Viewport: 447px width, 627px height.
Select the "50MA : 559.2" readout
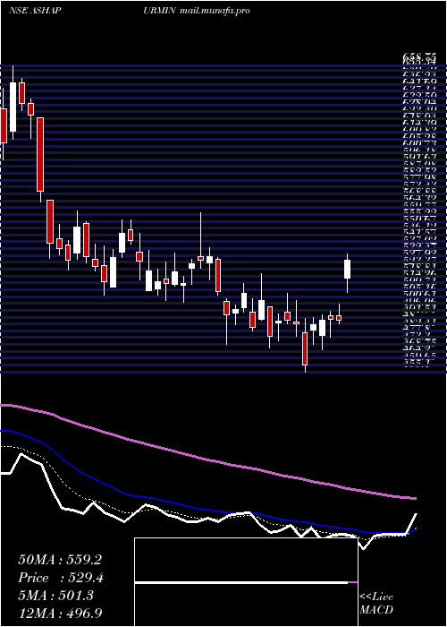[60, 560]
